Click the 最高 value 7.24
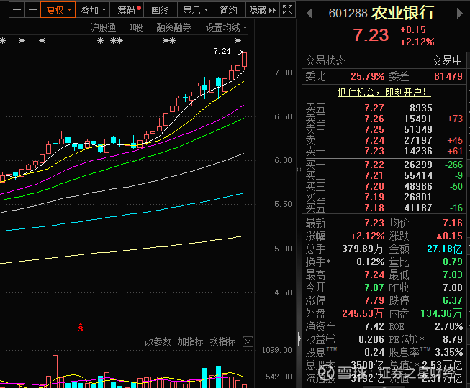 click(x=374, y=274)
